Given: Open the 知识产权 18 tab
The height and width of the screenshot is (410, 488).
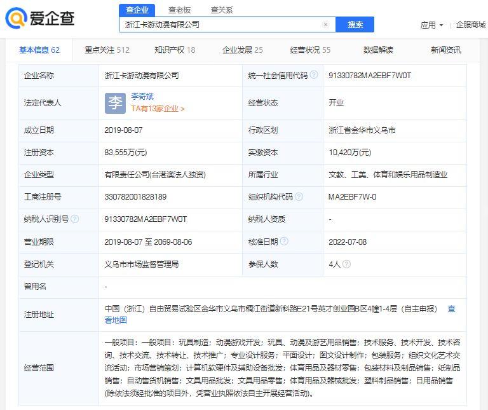Looking at the screenshot, I should pos(175,50).
